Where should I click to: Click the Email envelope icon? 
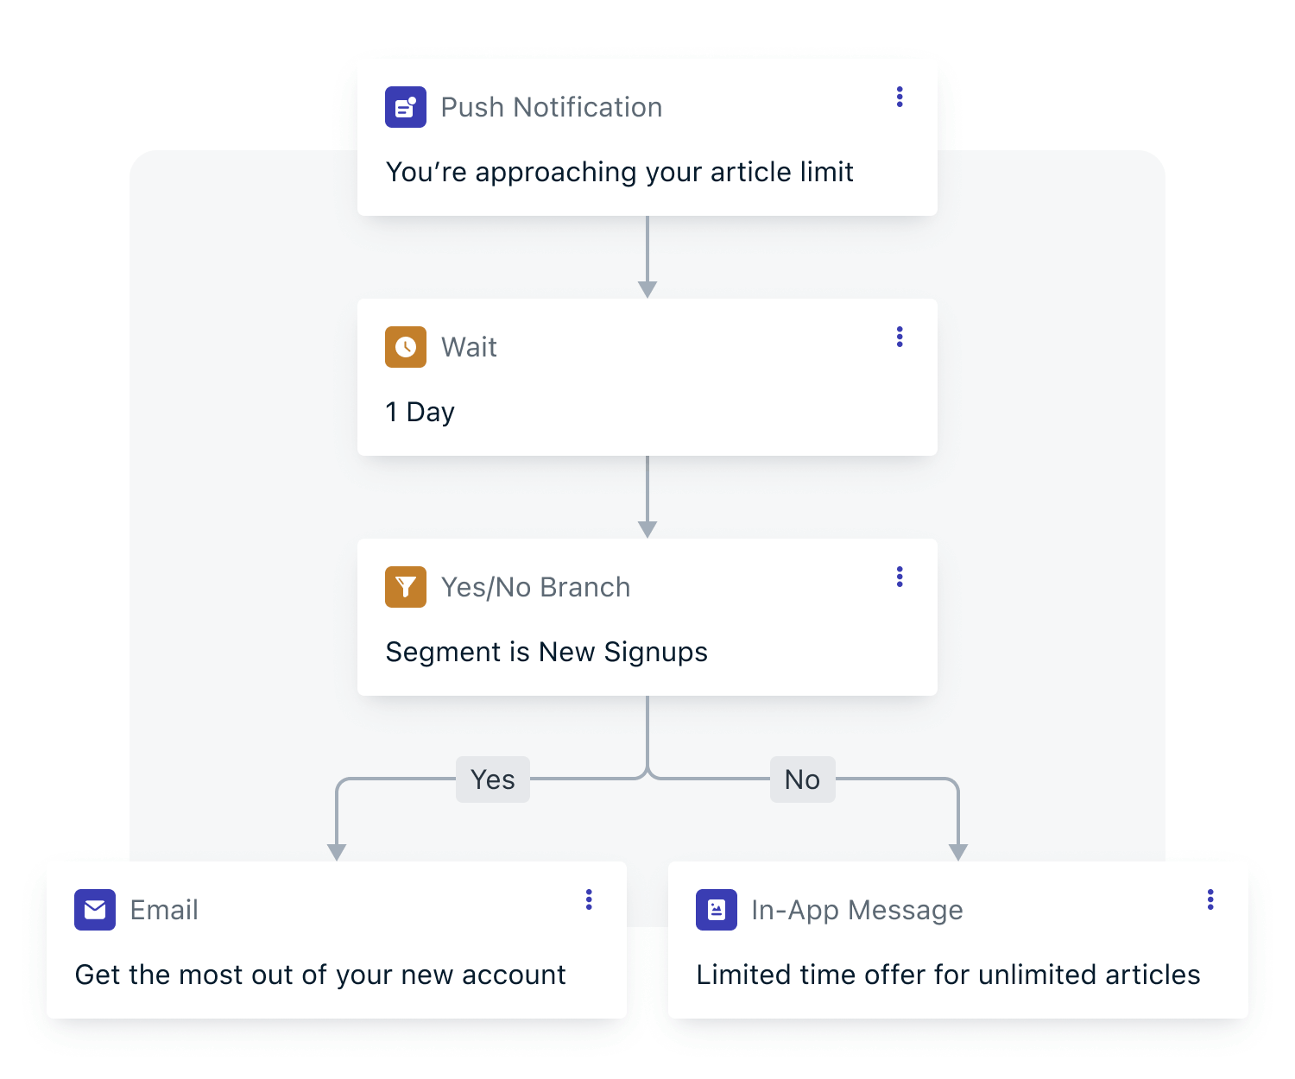[x=95, y=909]
